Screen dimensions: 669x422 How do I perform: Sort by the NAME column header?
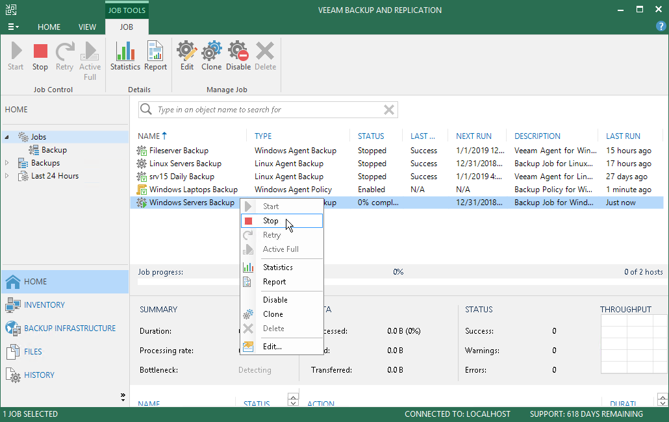(x=149, y=136)
